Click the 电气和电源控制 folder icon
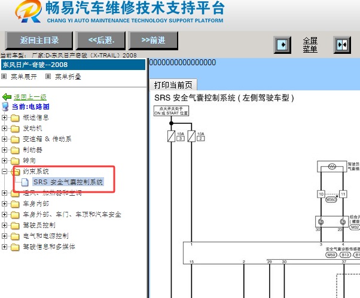The width and height of the screenshot is (360, 298). click(15, 236)
